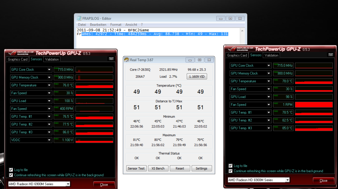Open GPU Memory Clock dropdown in left GPU-Z
338x189 pixels.
click(49, 77)
